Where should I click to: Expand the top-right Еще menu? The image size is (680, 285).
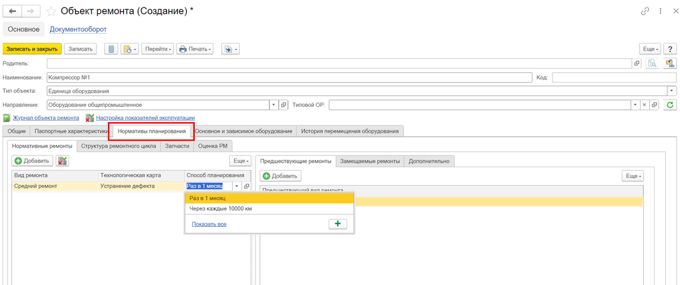tap(651, 49)
